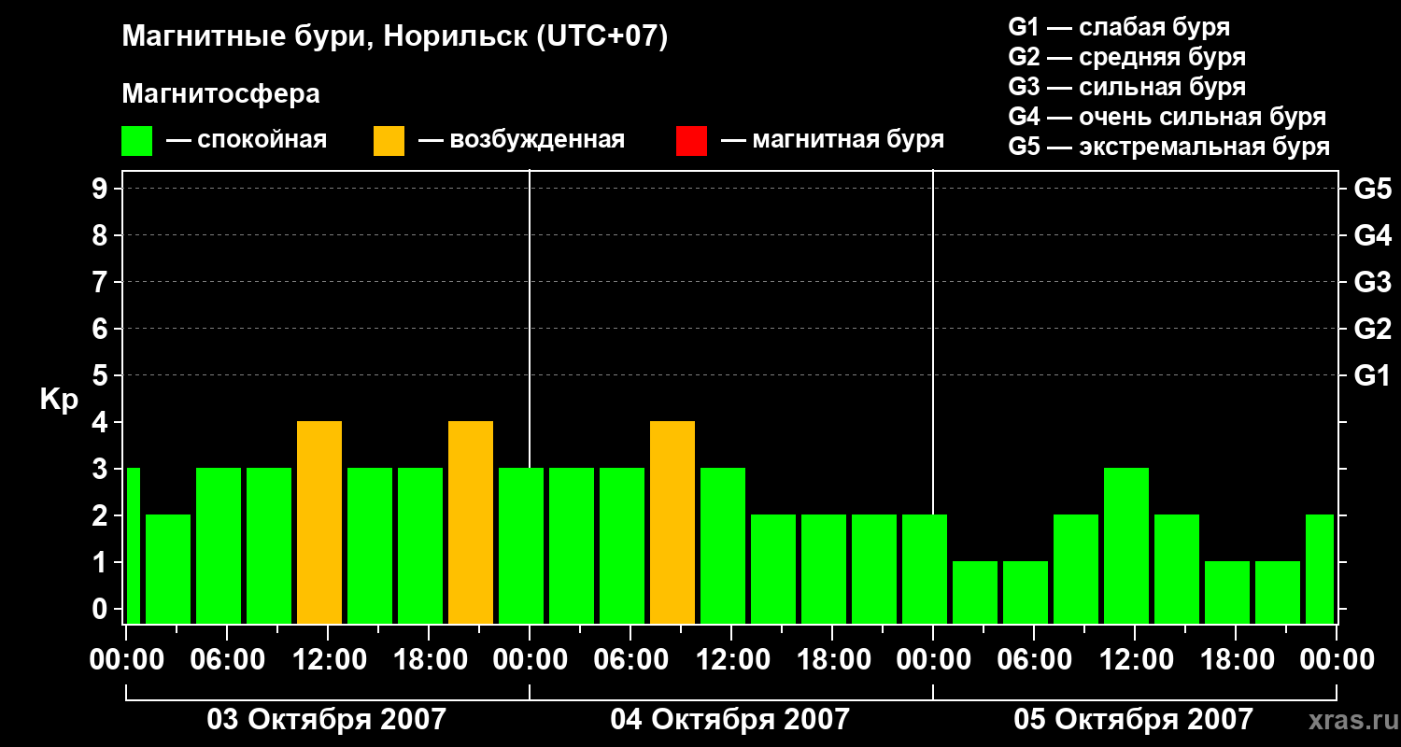Click the green Kp 3 bar at 12:00 on 05 Октября
This screenshot has width=1401, height=747.
(x=1126, y=545)
